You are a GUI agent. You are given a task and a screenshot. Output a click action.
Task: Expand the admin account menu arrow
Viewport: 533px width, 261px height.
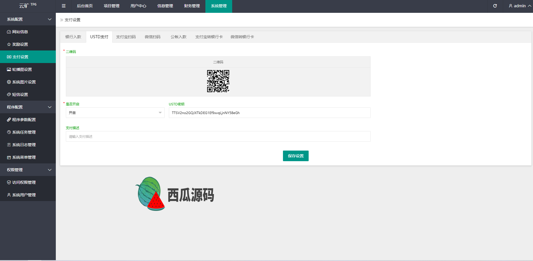coord(529,6)
